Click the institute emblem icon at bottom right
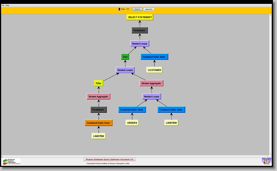 click(x=266, y=161)
